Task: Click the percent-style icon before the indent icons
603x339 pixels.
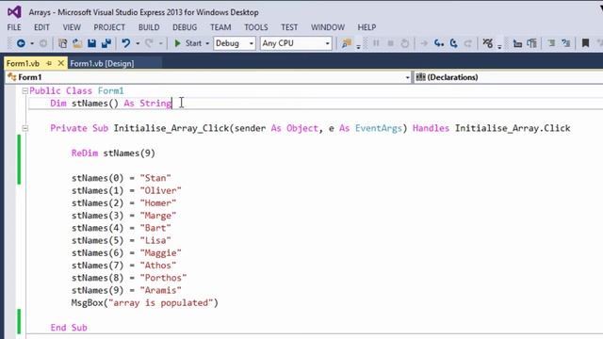Action: (488, 43)
